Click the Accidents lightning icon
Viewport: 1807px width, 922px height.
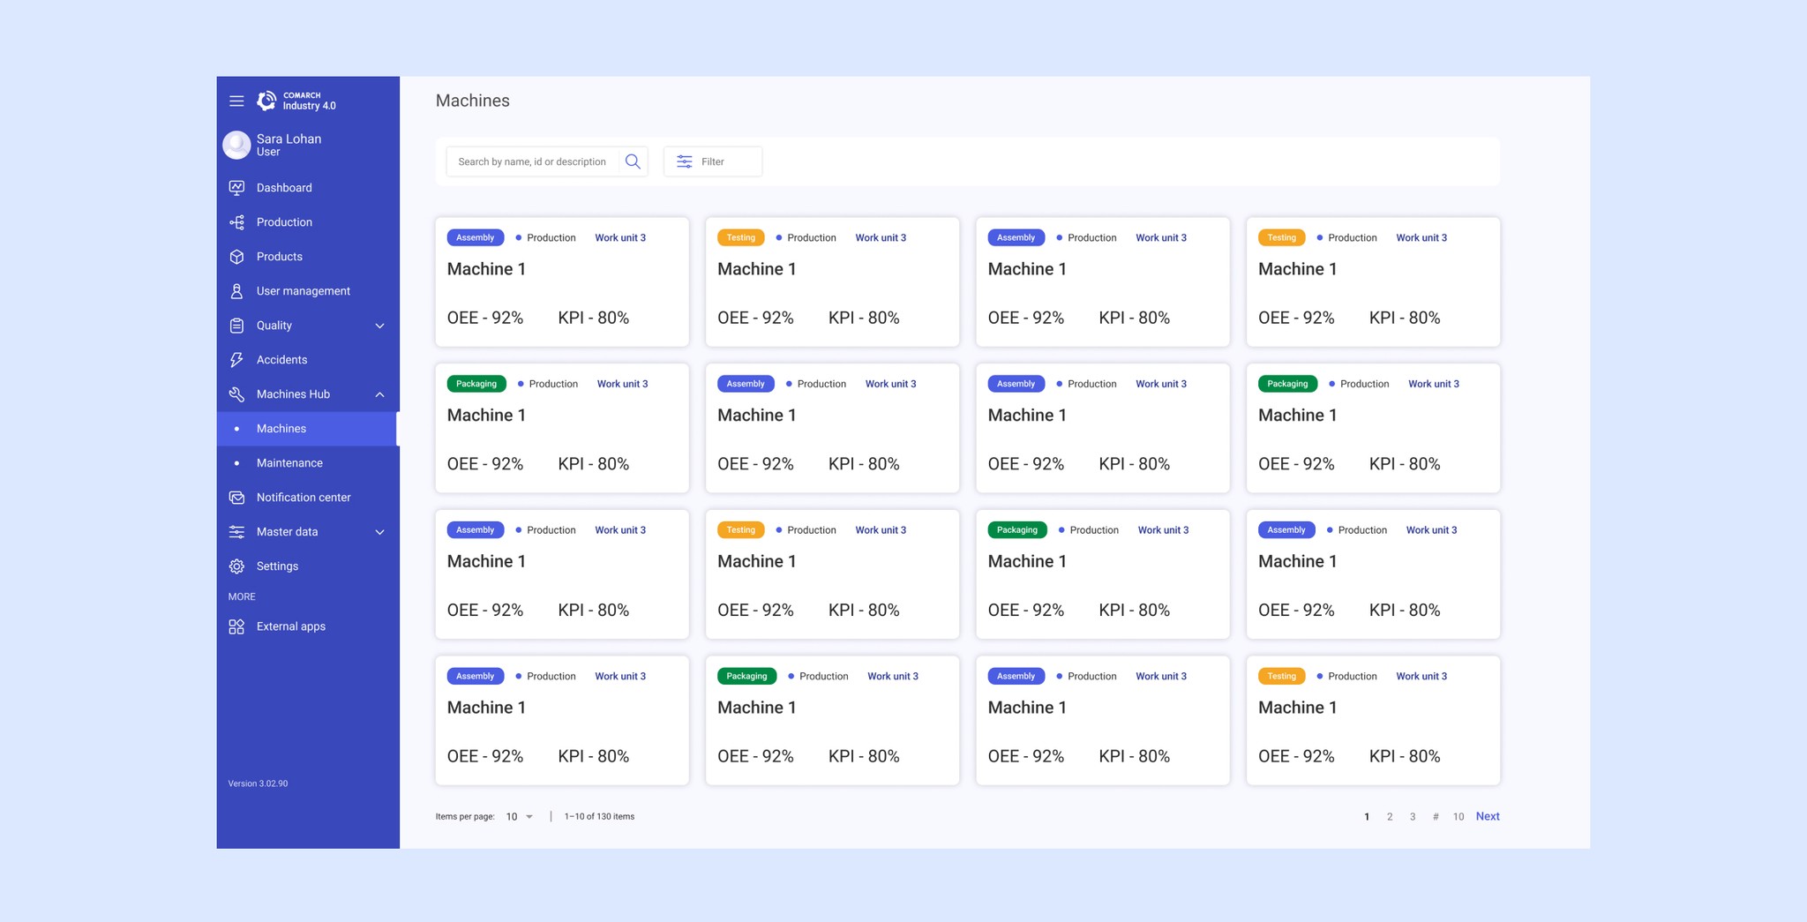pos(236,360)
